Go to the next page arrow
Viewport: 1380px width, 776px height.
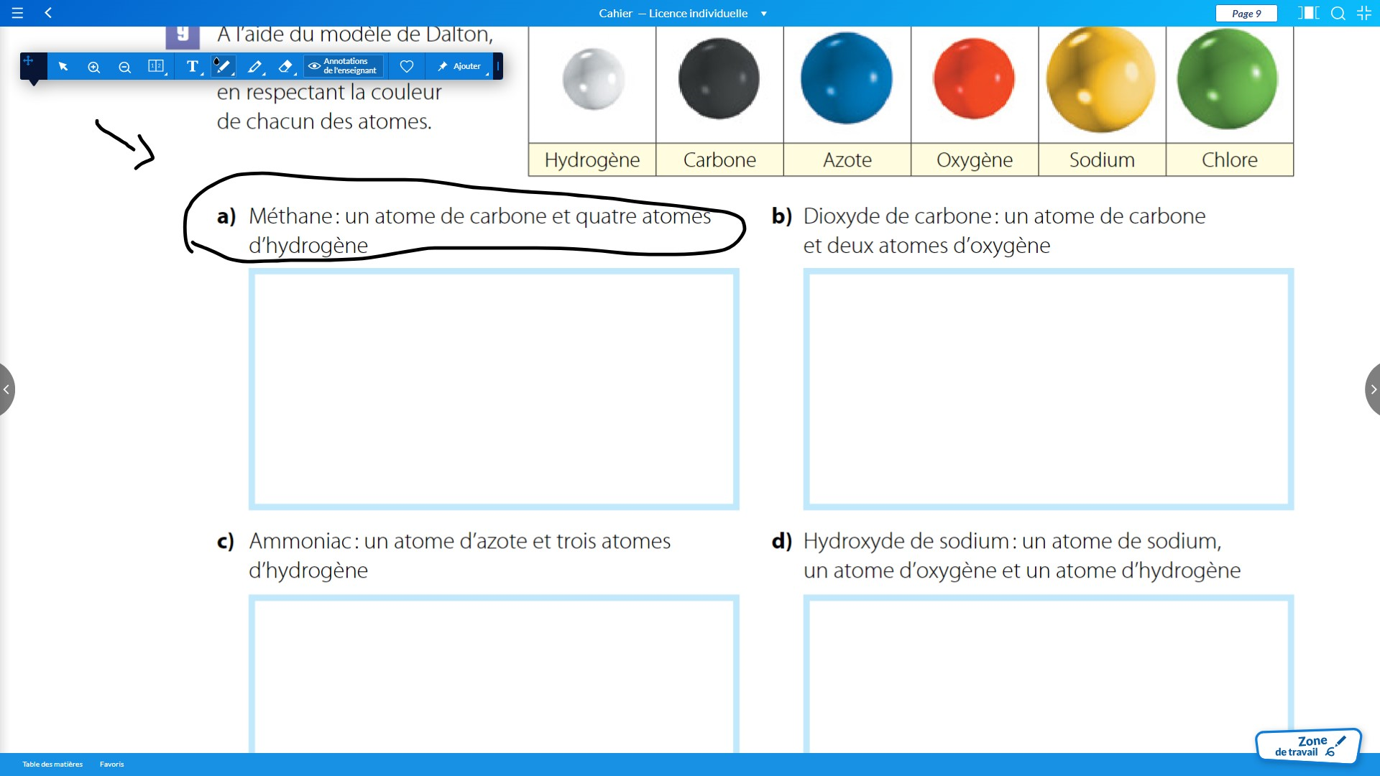point(1372,389)
